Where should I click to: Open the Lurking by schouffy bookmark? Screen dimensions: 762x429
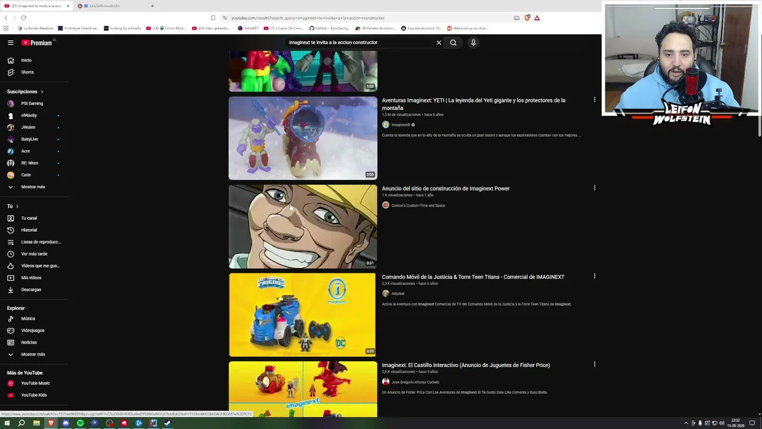point(122,28)
